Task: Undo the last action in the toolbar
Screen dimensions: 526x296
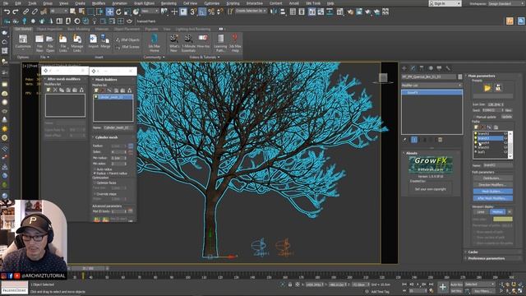Action: (x=7, y=12)
